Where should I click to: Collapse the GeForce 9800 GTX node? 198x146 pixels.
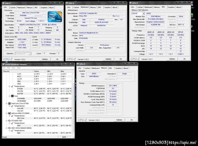pyautogui.click(x=7, y=113)
